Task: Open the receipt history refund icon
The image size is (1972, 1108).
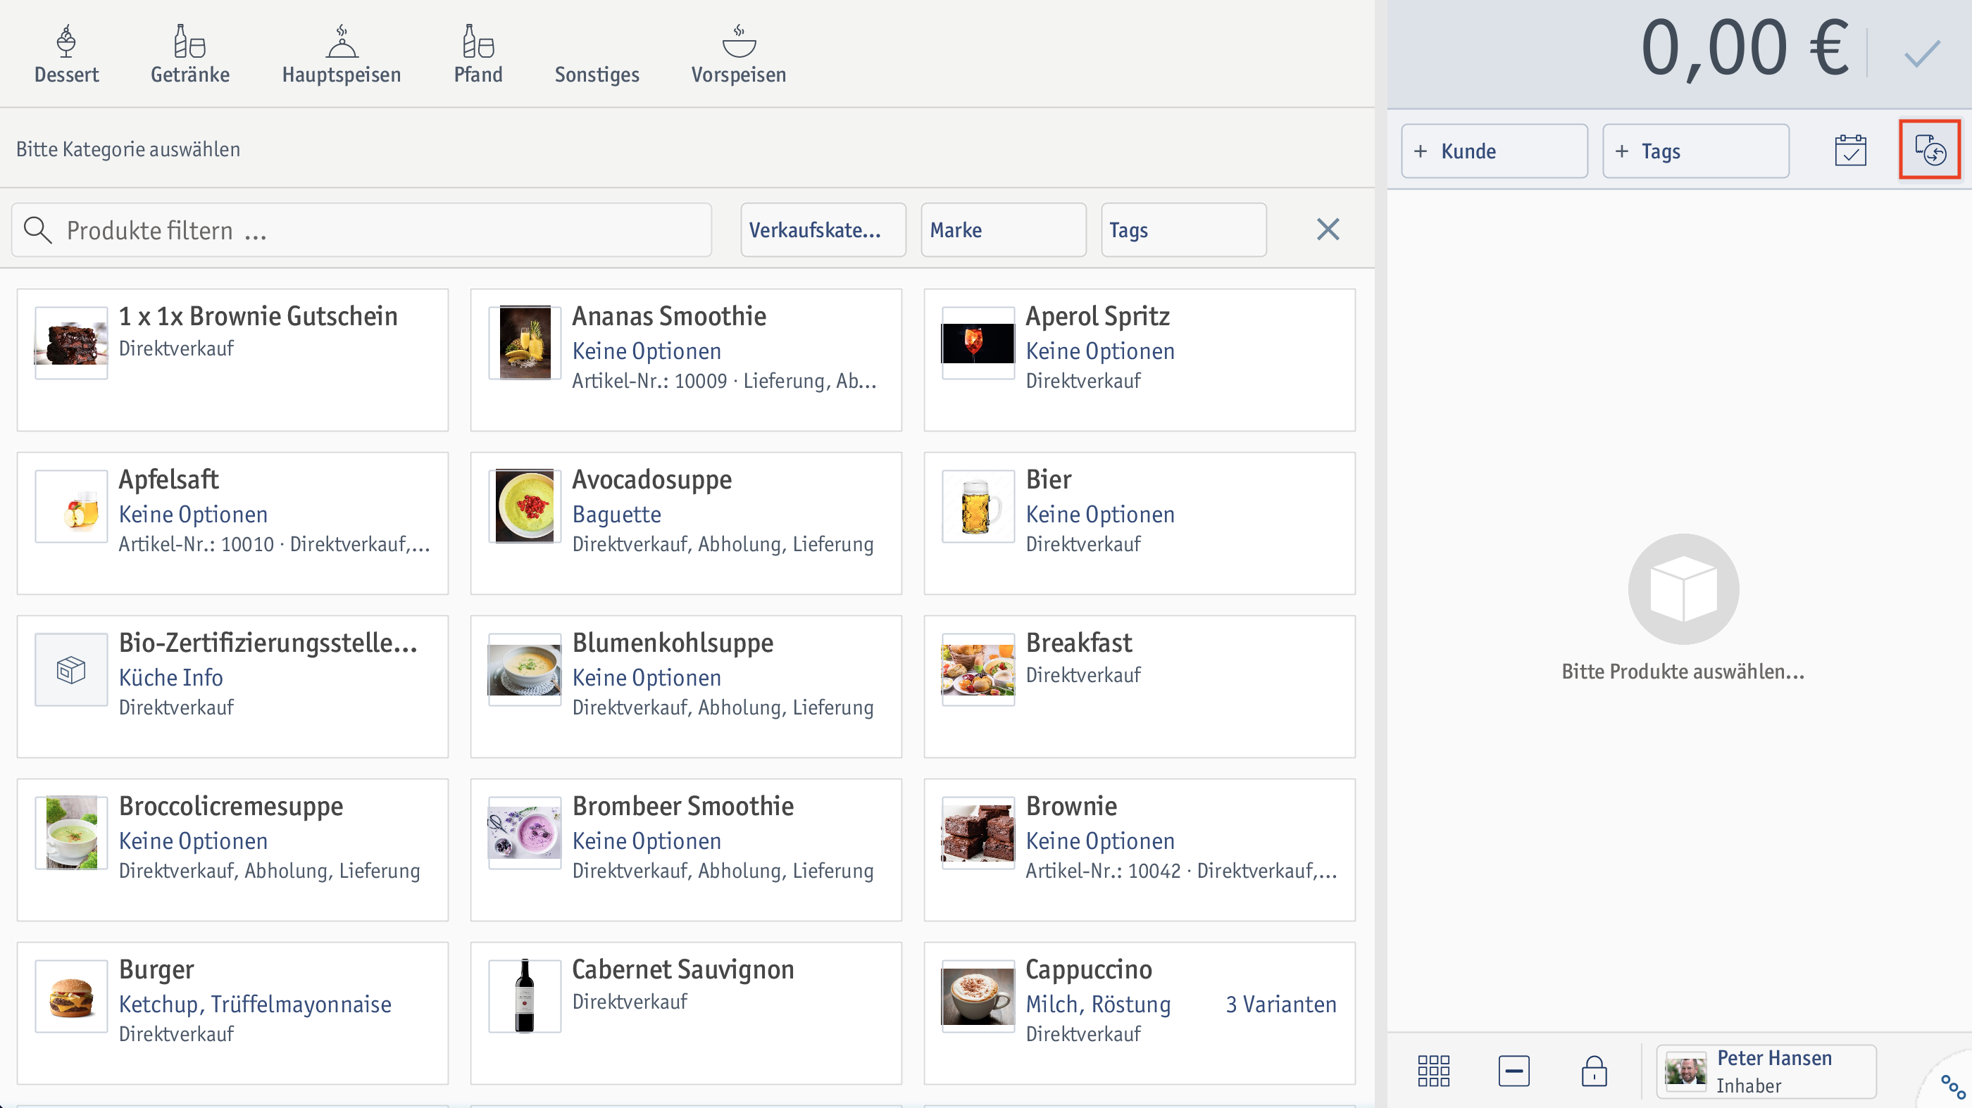Action: coord(1930,149)
